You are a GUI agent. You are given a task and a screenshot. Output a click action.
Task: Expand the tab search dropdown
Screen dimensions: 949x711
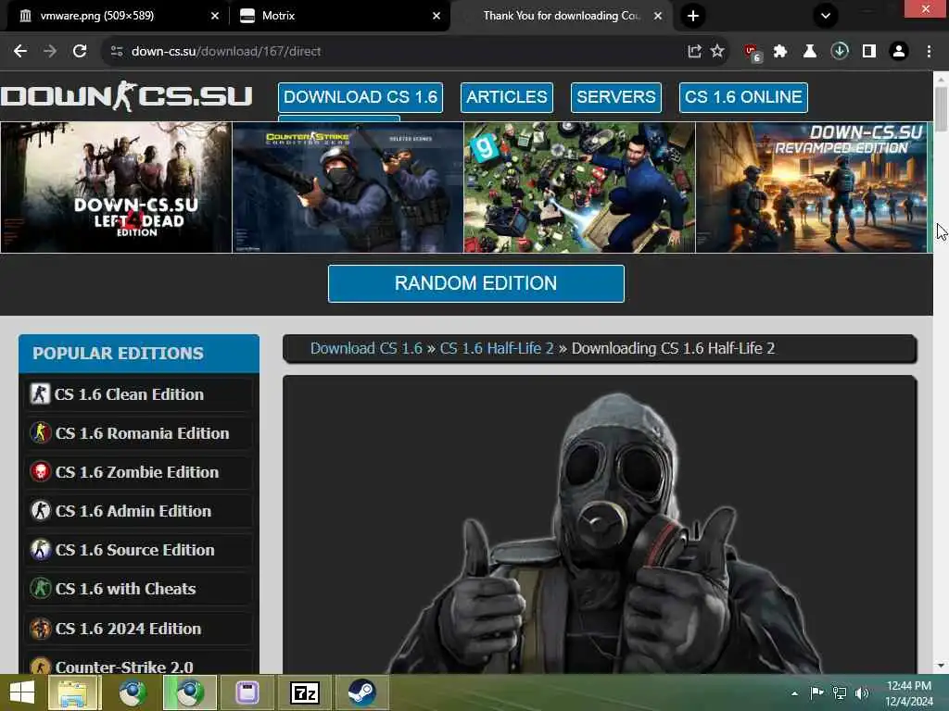pyautogui.click(x=826, y=16)
